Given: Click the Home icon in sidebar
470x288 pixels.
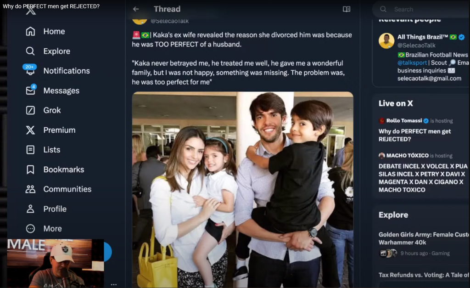Looking at the screenshot, I should [x=30, y=31].
